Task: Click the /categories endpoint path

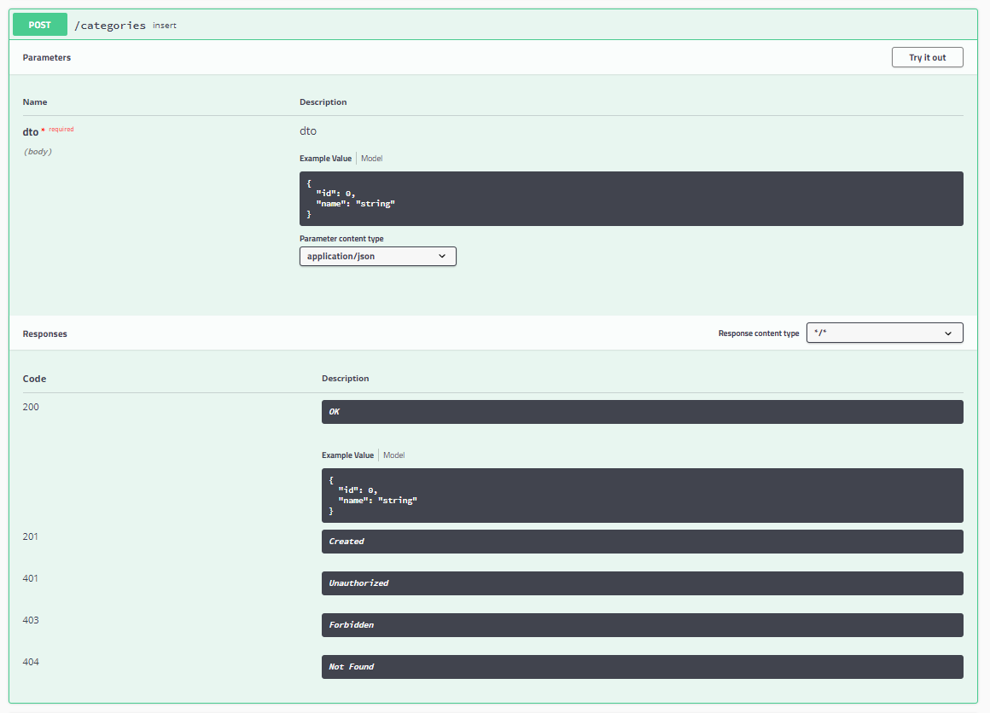Action: pos(109,25)
